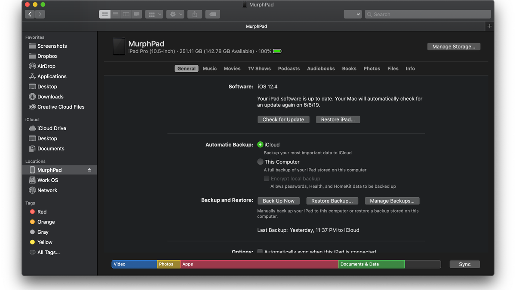Open Desktop under the iCloud section
This screenshot has height=290, width=516.
click(59, 138)
